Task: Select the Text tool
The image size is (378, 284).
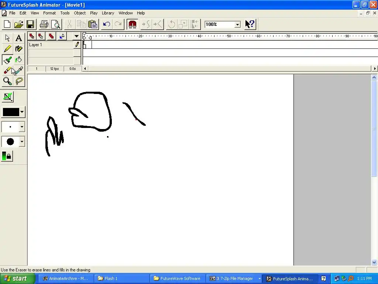Action: click(18, 38)
